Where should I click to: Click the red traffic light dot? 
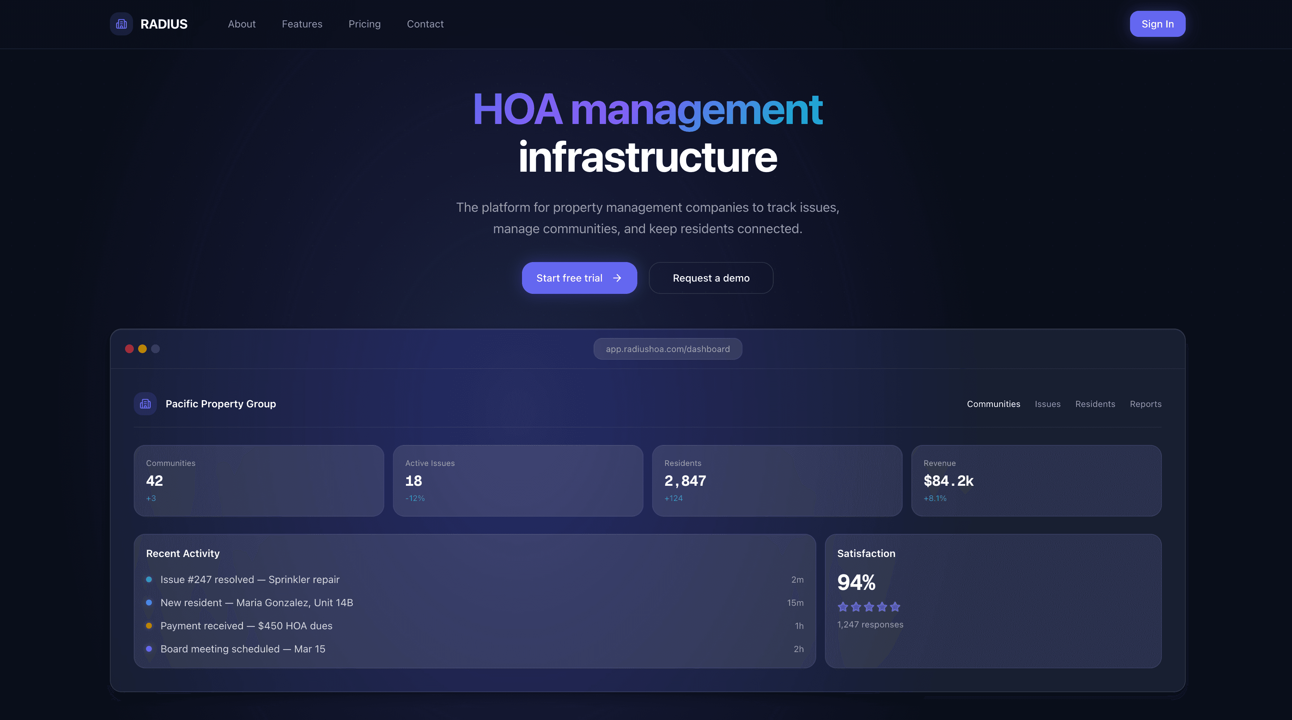pos(129,348)
